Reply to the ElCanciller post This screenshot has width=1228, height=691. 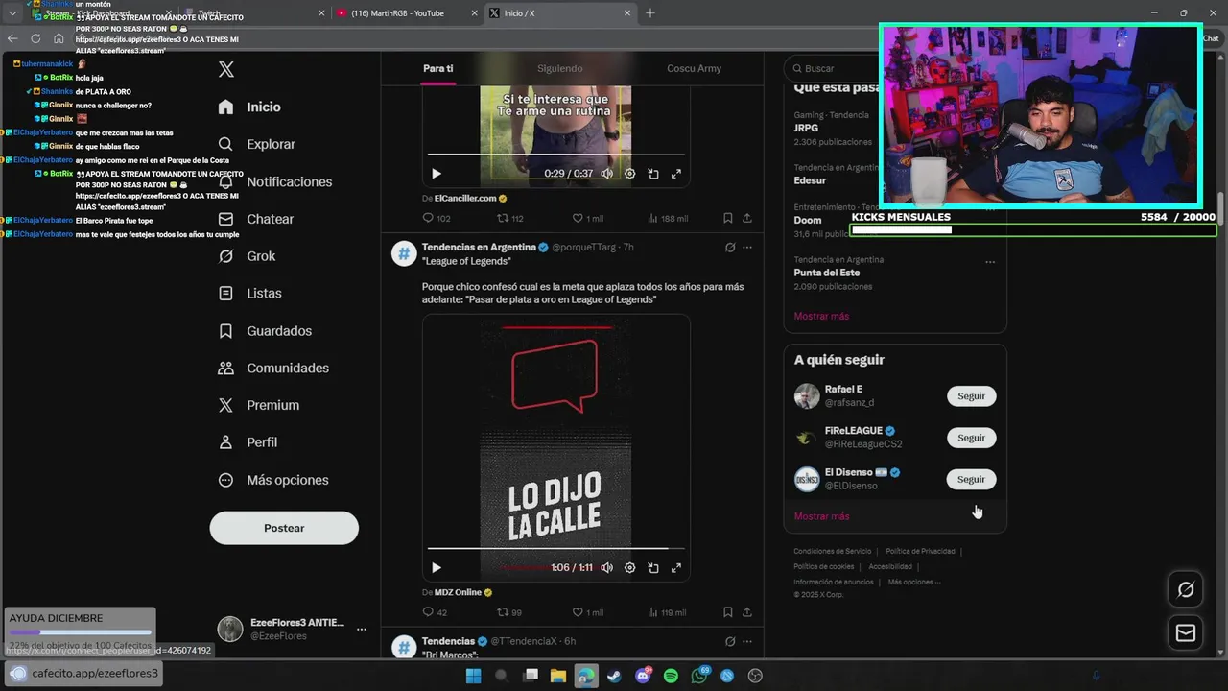437,218
